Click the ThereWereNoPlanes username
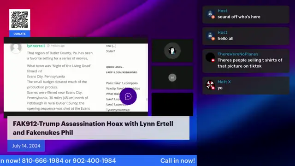 pyautogui.click(x=238, y=54)
